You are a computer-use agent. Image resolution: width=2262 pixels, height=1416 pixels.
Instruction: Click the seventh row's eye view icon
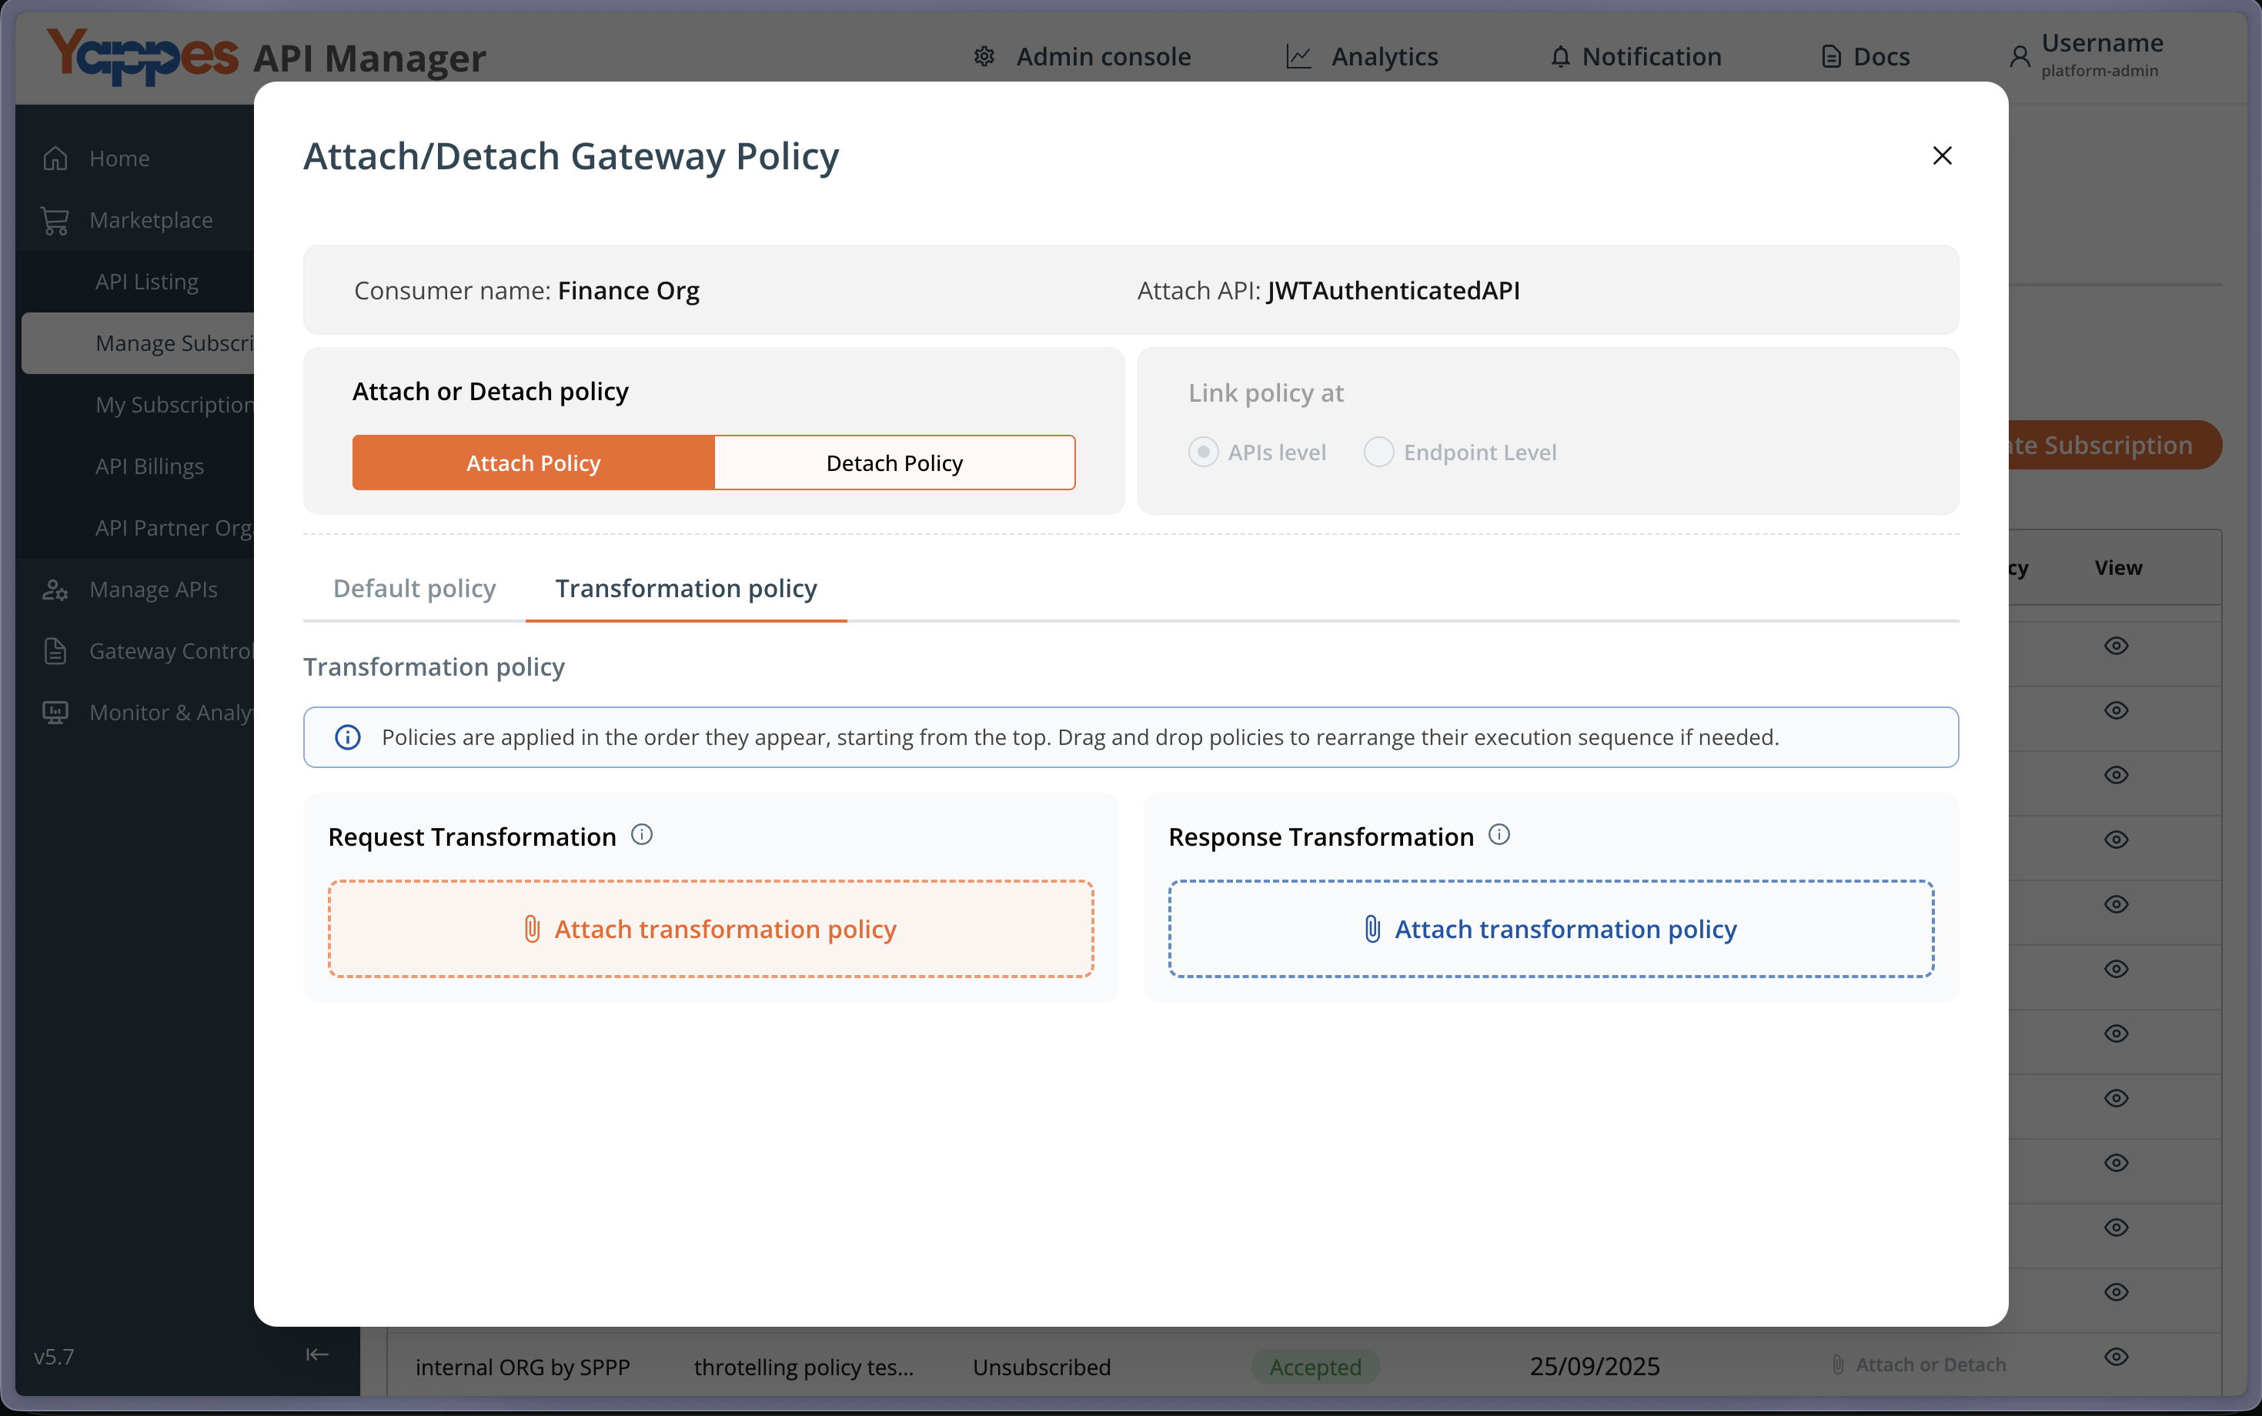point(2116,1033)
